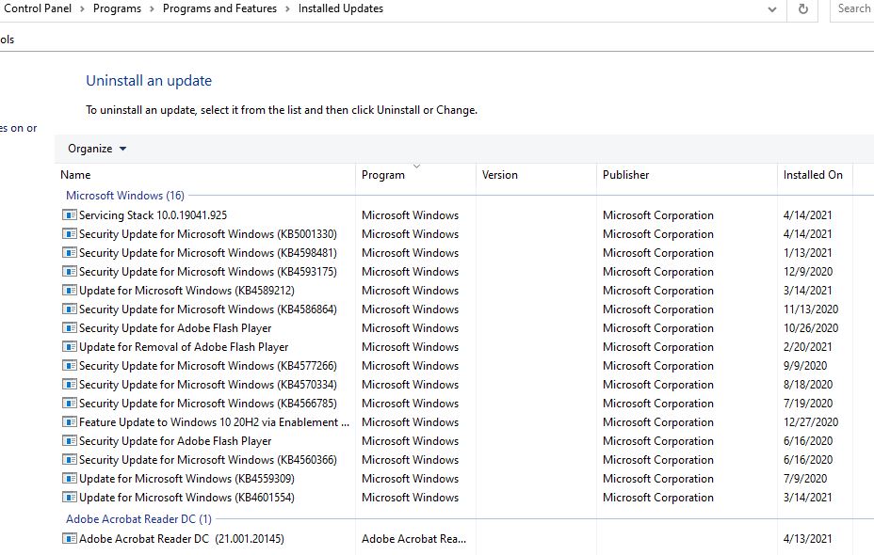The height and width of the screenshot is (555, 874).
Task: Open the address bar history dropdown chevron
Action: (772, 9)
